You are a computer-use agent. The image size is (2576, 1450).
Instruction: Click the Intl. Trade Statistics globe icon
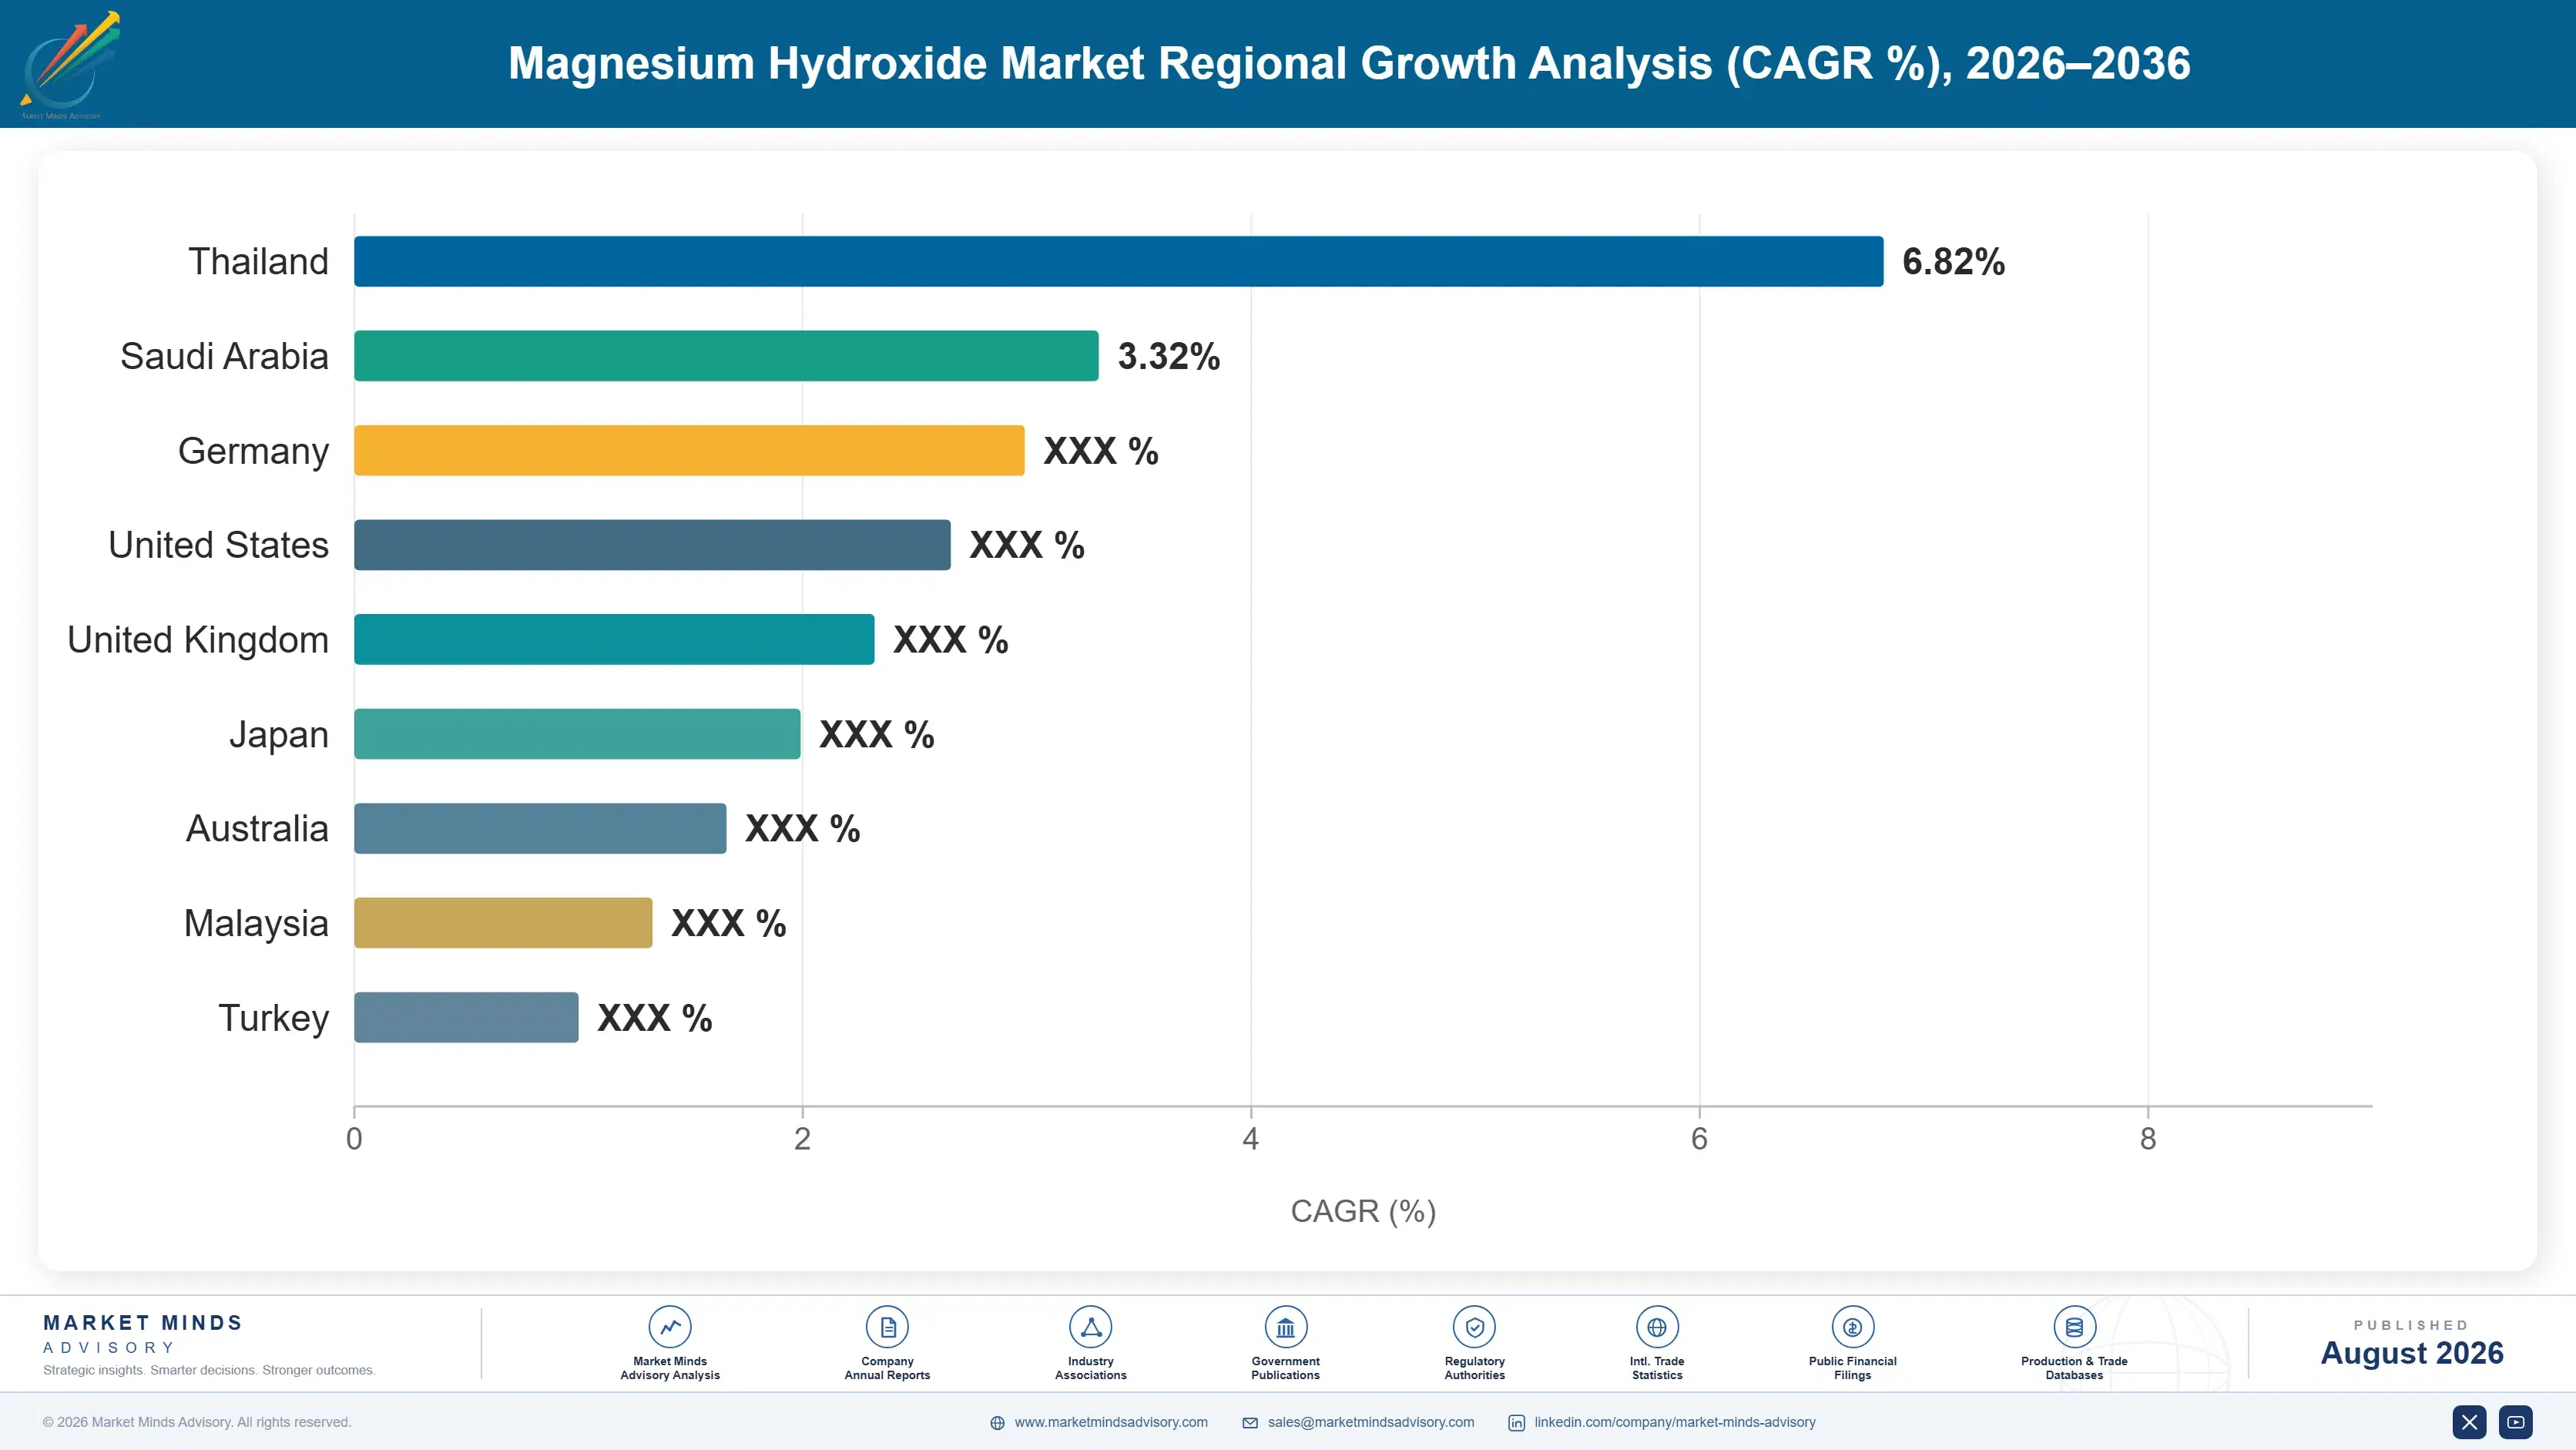[x=1657, y=1327]
